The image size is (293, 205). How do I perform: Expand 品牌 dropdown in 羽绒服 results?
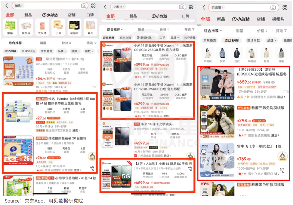[x=272, y=40]
